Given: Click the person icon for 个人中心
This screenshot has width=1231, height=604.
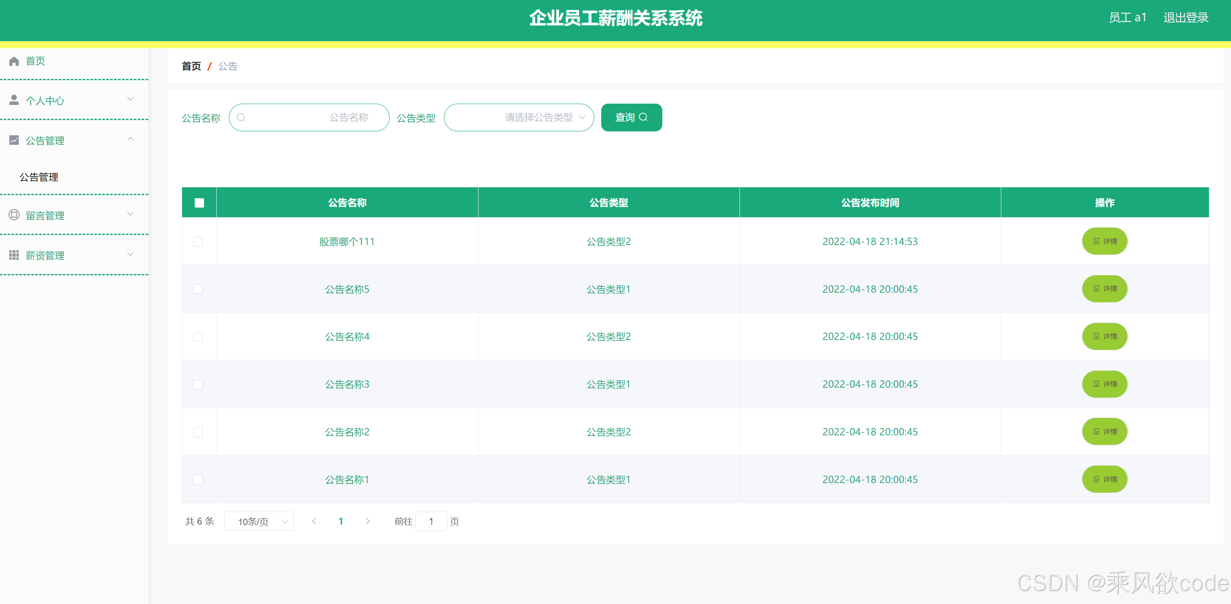Looking at the screenshot, I should pyautogui.click(x=14, y=100).
